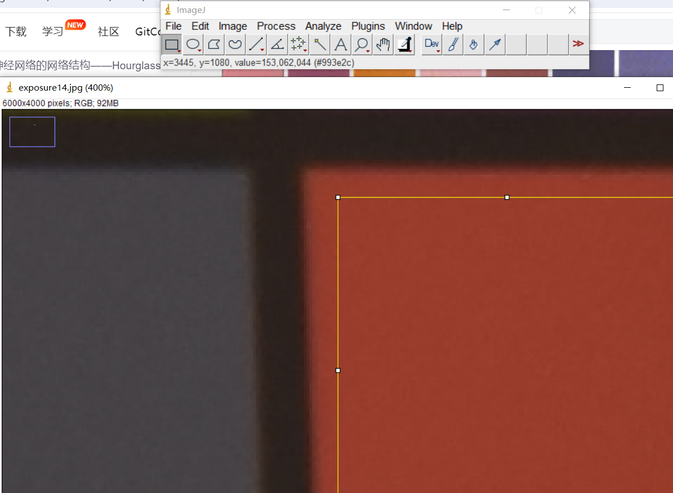Image resolution: width=673 pixels, height=493 pixels.
Task: Activate the Straight Line tool
Action: tap(256, 44)
